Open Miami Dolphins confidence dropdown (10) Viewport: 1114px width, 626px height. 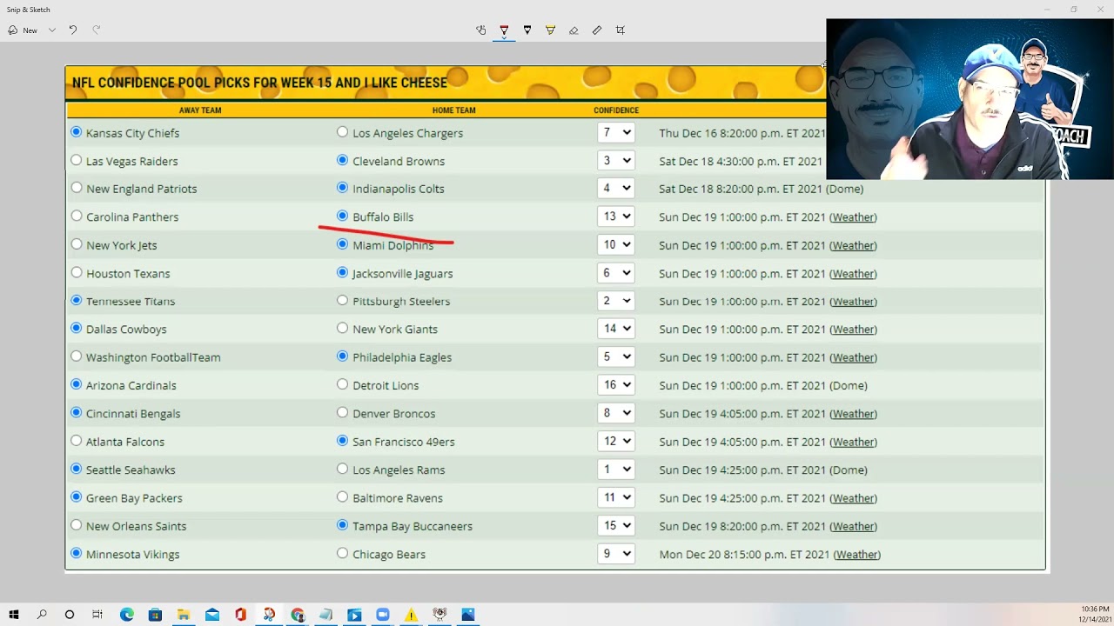click(616, 244)
